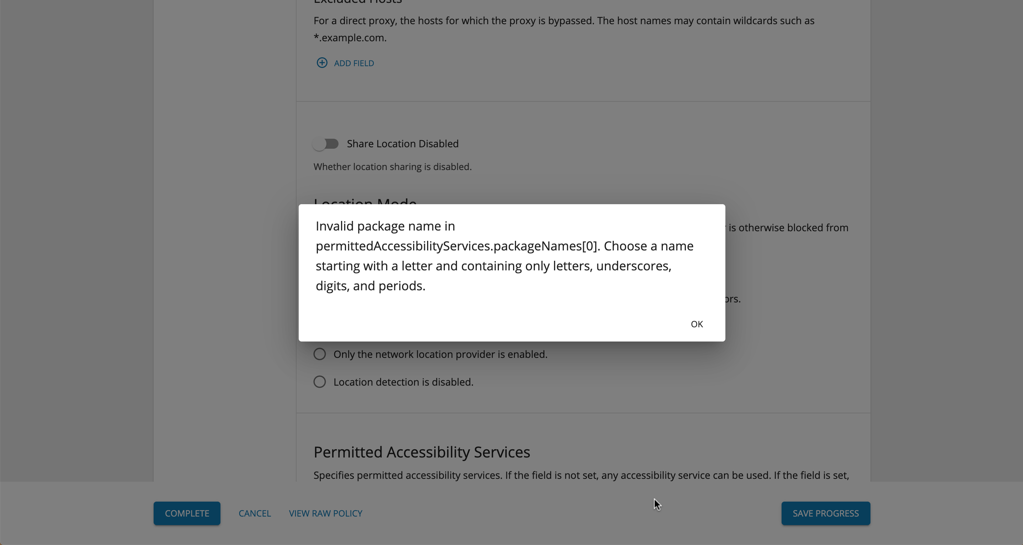The height and width of the screenshot is (545, 1023).
Task: Select the Location detection is disabled radio button
Action: tap(320, 382)
